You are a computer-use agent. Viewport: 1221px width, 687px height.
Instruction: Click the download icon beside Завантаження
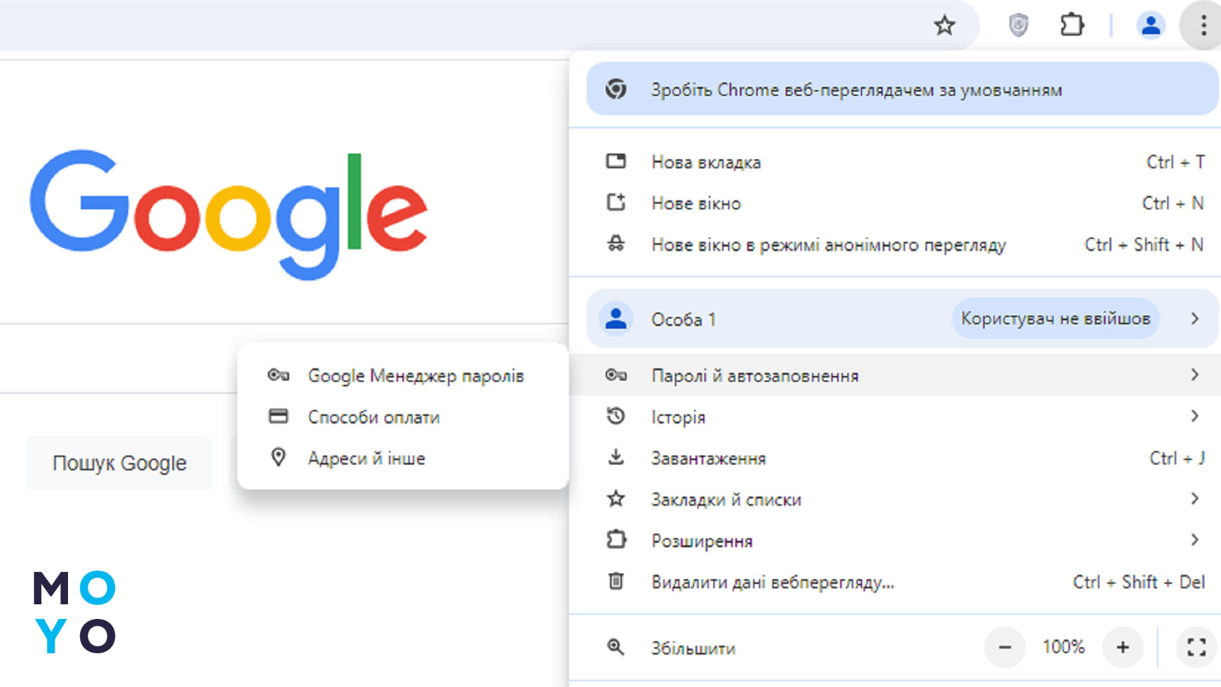point(616,457)
